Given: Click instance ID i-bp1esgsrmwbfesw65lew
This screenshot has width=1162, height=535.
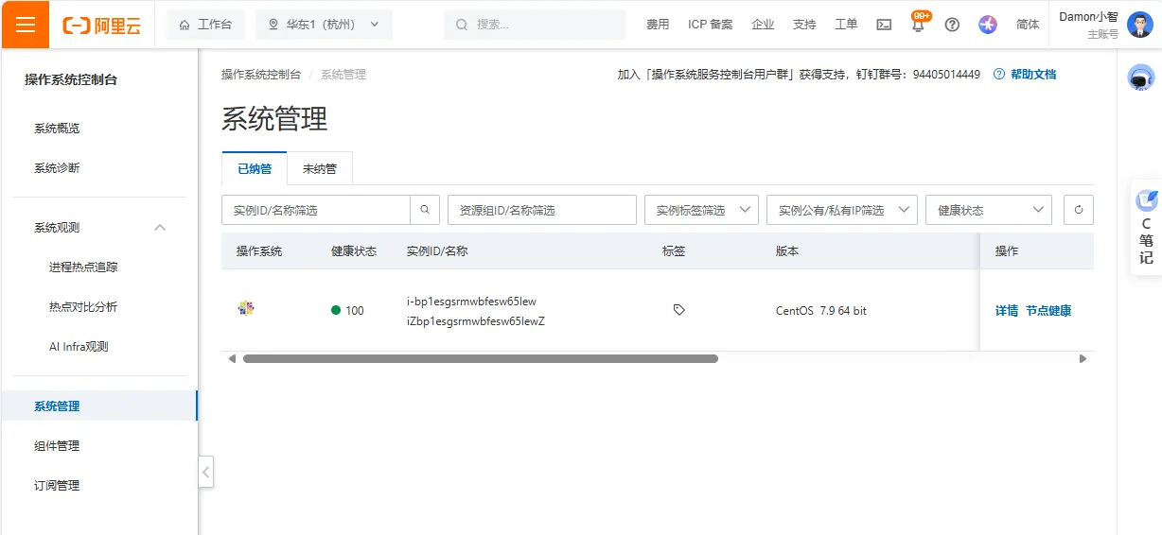Looking at the screenshot, I should click(471, 302).
